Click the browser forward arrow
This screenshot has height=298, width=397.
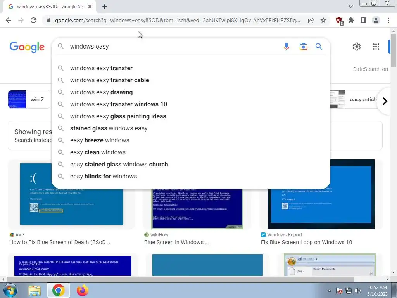click(21, 20)
